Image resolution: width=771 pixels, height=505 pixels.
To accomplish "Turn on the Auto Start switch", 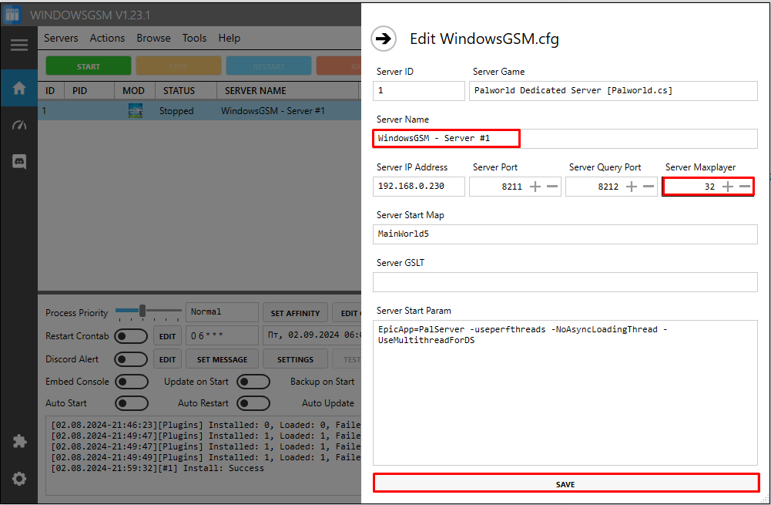I will (x=131, y=403).
